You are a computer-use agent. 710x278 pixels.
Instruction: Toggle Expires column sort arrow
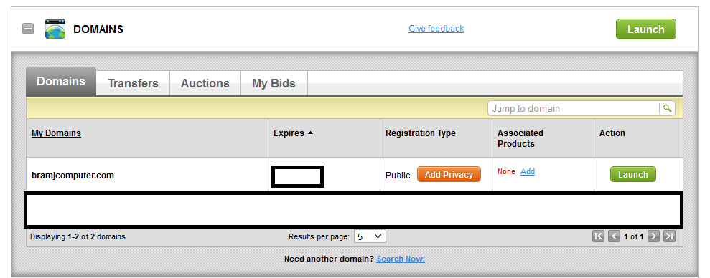pyautogui.click(x=310, y=133)
